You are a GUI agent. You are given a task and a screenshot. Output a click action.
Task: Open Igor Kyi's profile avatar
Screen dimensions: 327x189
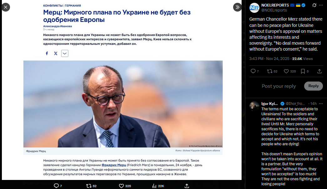(254, 106)
